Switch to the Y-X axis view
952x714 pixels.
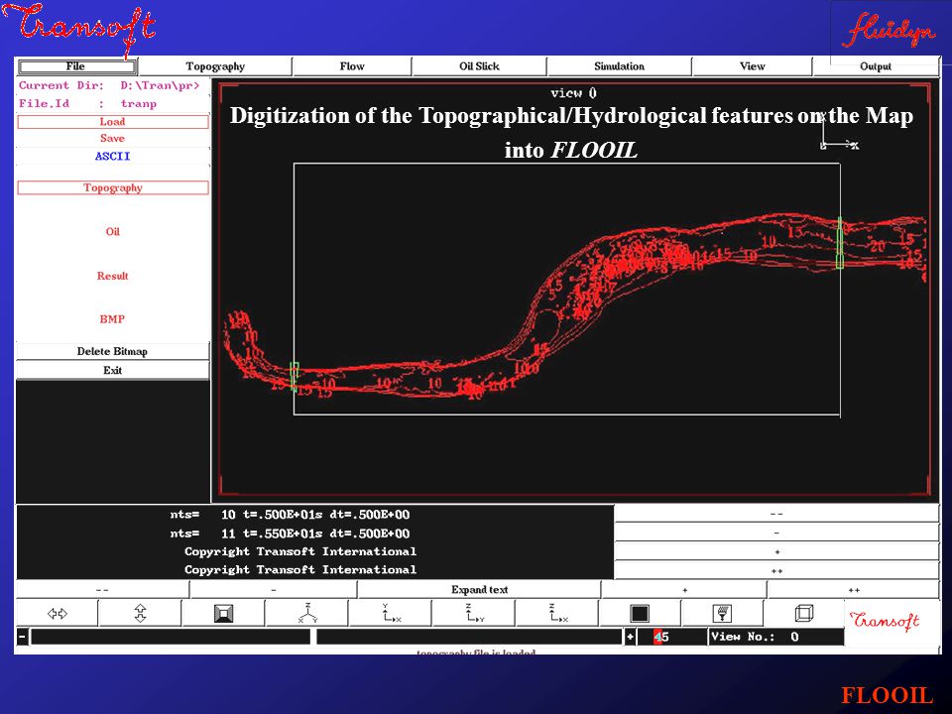pyautogui.click(x=391, y=613)
